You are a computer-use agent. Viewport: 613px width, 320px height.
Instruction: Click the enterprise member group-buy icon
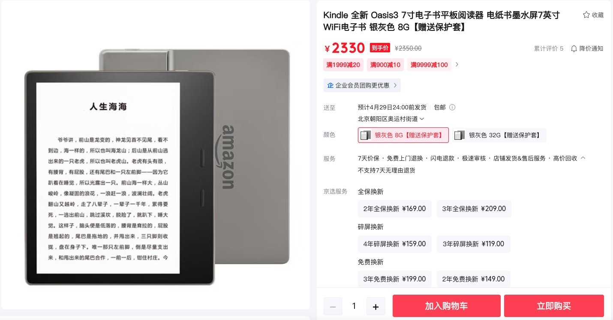331,85
